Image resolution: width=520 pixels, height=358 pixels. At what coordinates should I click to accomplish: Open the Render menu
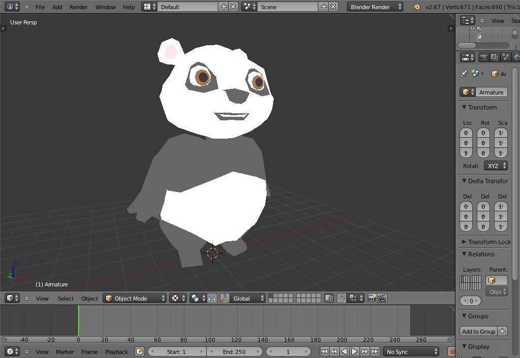pyautogui.click(x=78, y=7)
